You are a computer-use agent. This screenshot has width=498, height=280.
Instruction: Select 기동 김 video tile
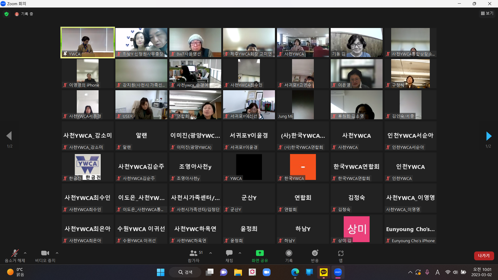356,43
